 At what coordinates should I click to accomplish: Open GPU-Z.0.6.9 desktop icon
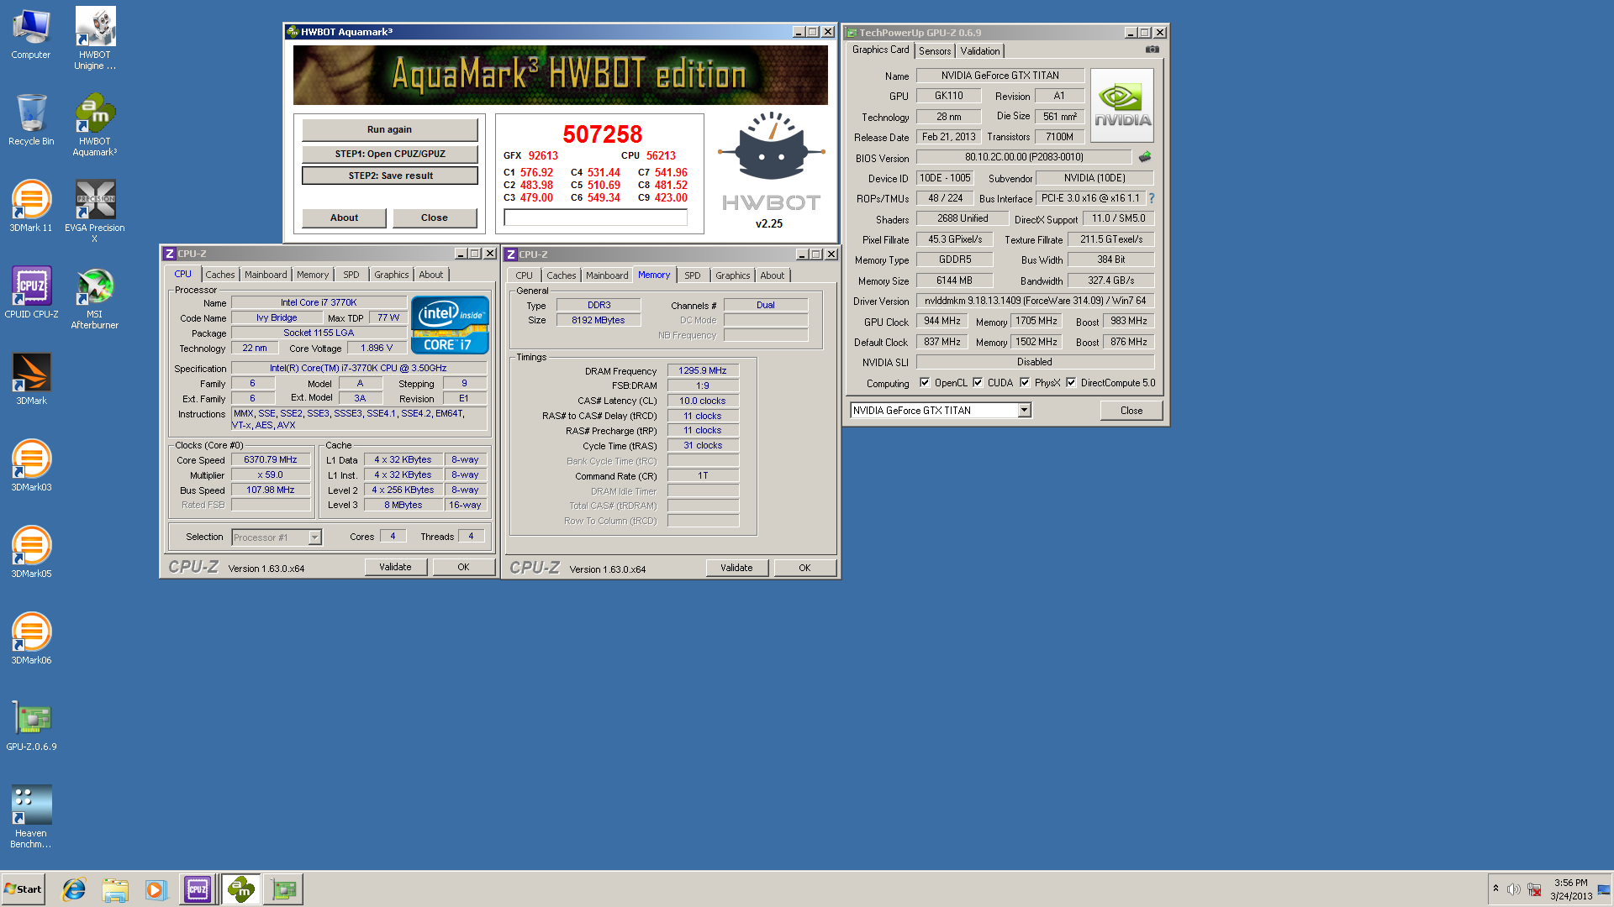coord(31,725)
